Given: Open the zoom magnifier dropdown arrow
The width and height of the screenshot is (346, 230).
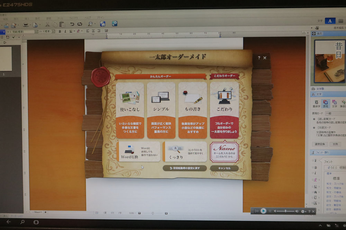Looking at the screenshot, I should click(95, 24).
